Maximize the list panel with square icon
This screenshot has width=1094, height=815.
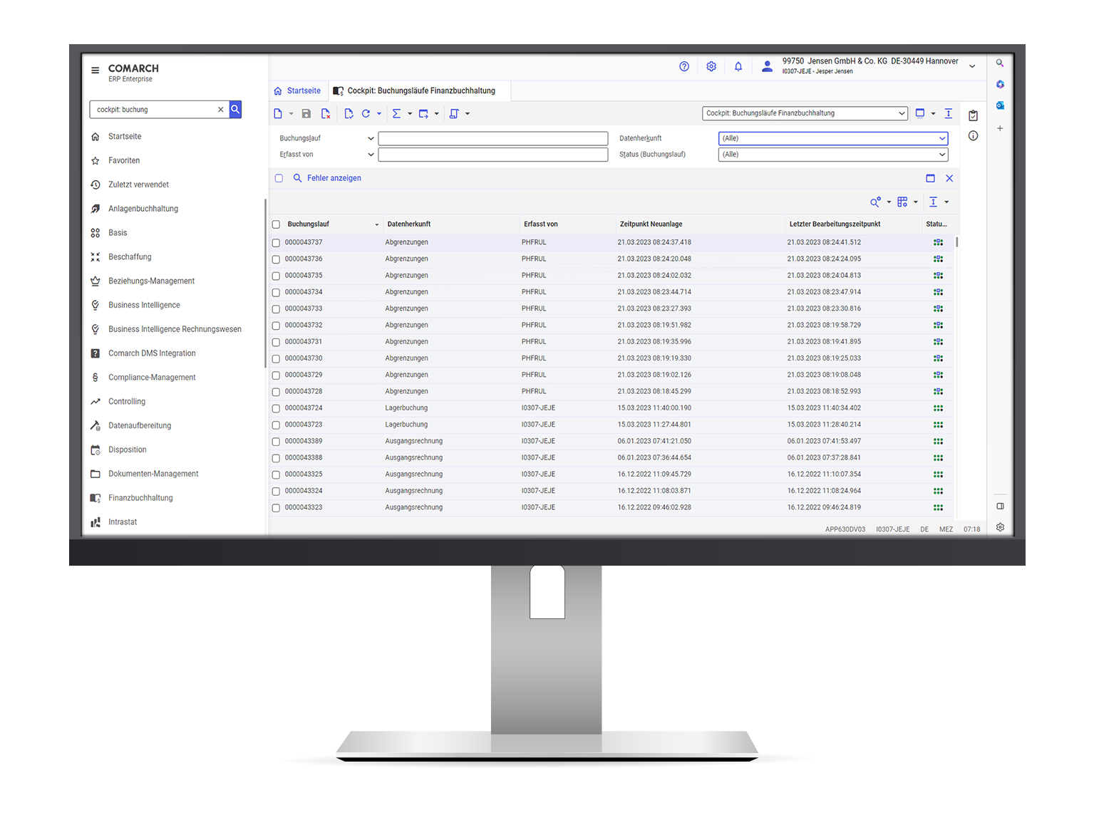930,178
